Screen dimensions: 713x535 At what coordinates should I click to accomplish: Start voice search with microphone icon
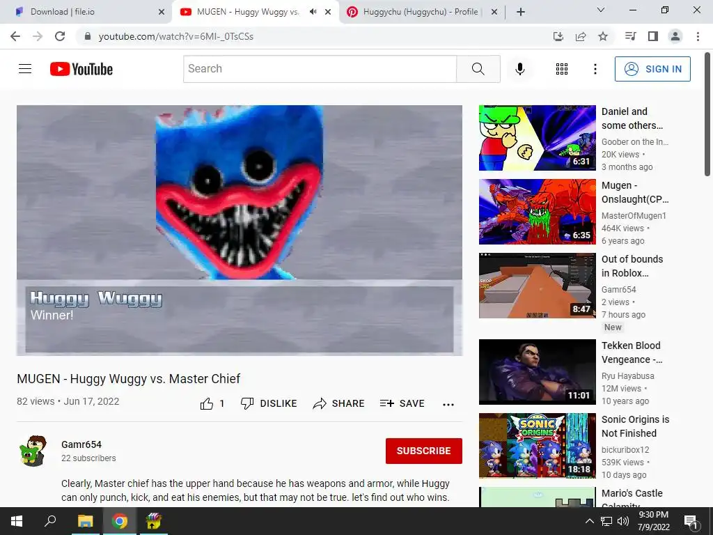(519, 69)
